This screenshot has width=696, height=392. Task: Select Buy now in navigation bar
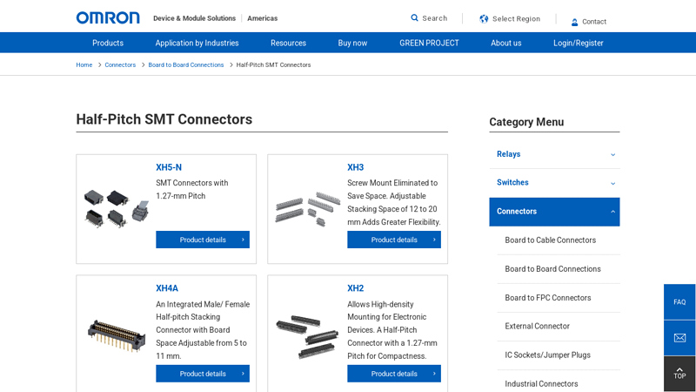[353, 43]
